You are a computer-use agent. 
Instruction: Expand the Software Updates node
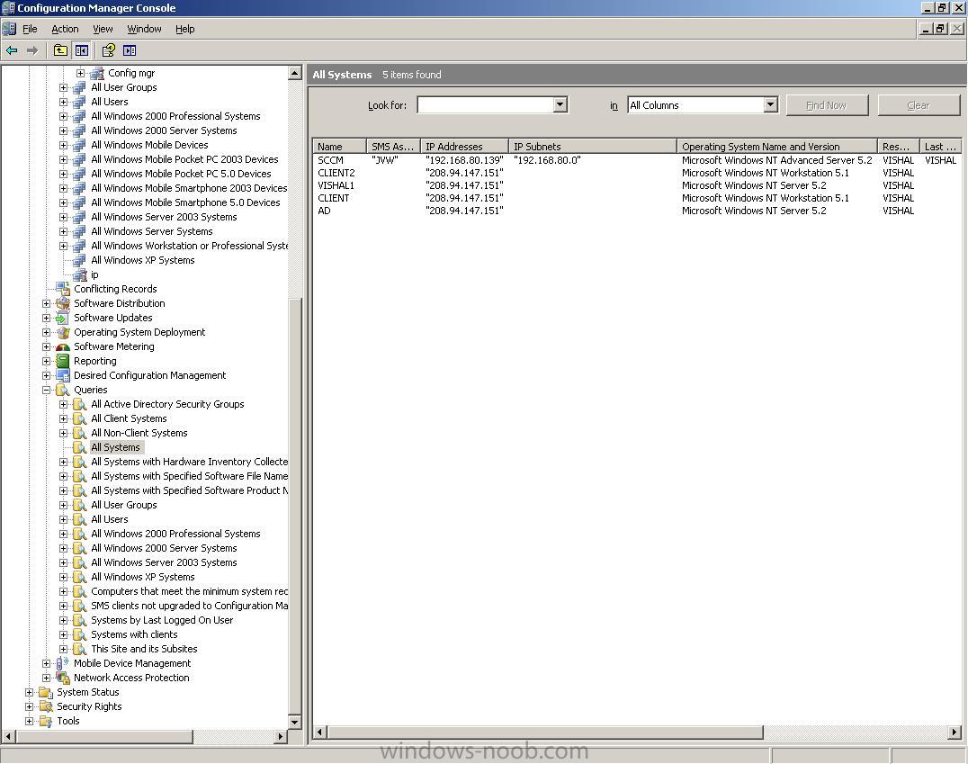click(x=46, y=318)
